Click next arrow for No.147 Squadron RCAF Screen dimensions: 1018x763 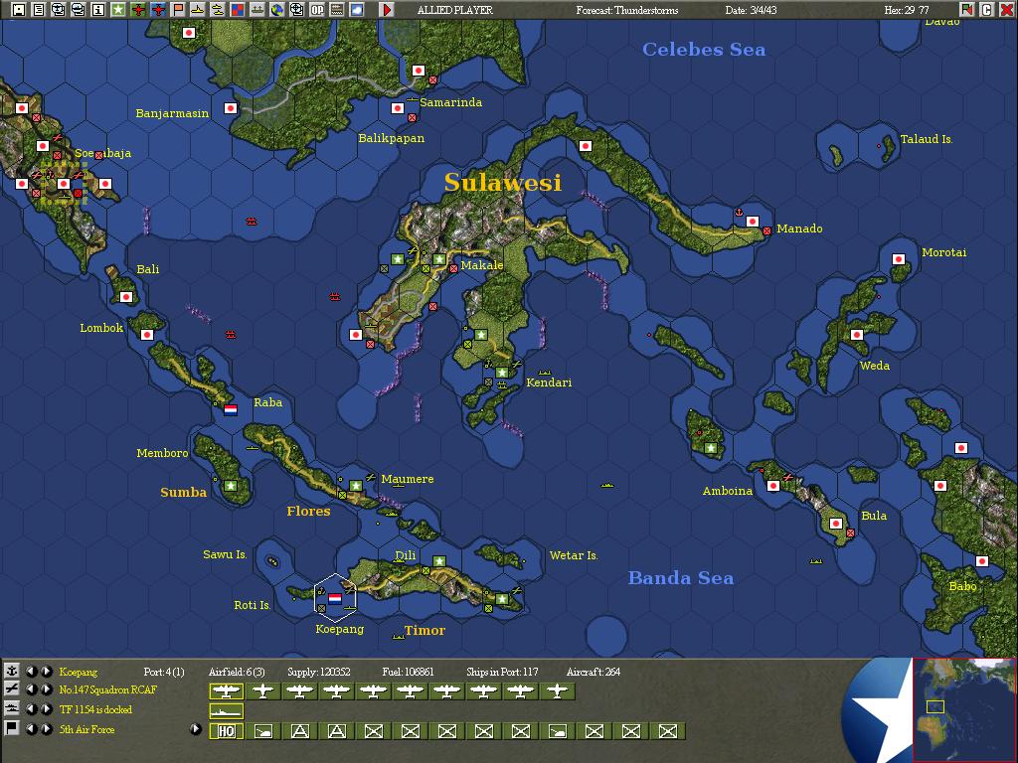(x=46, y=689)
